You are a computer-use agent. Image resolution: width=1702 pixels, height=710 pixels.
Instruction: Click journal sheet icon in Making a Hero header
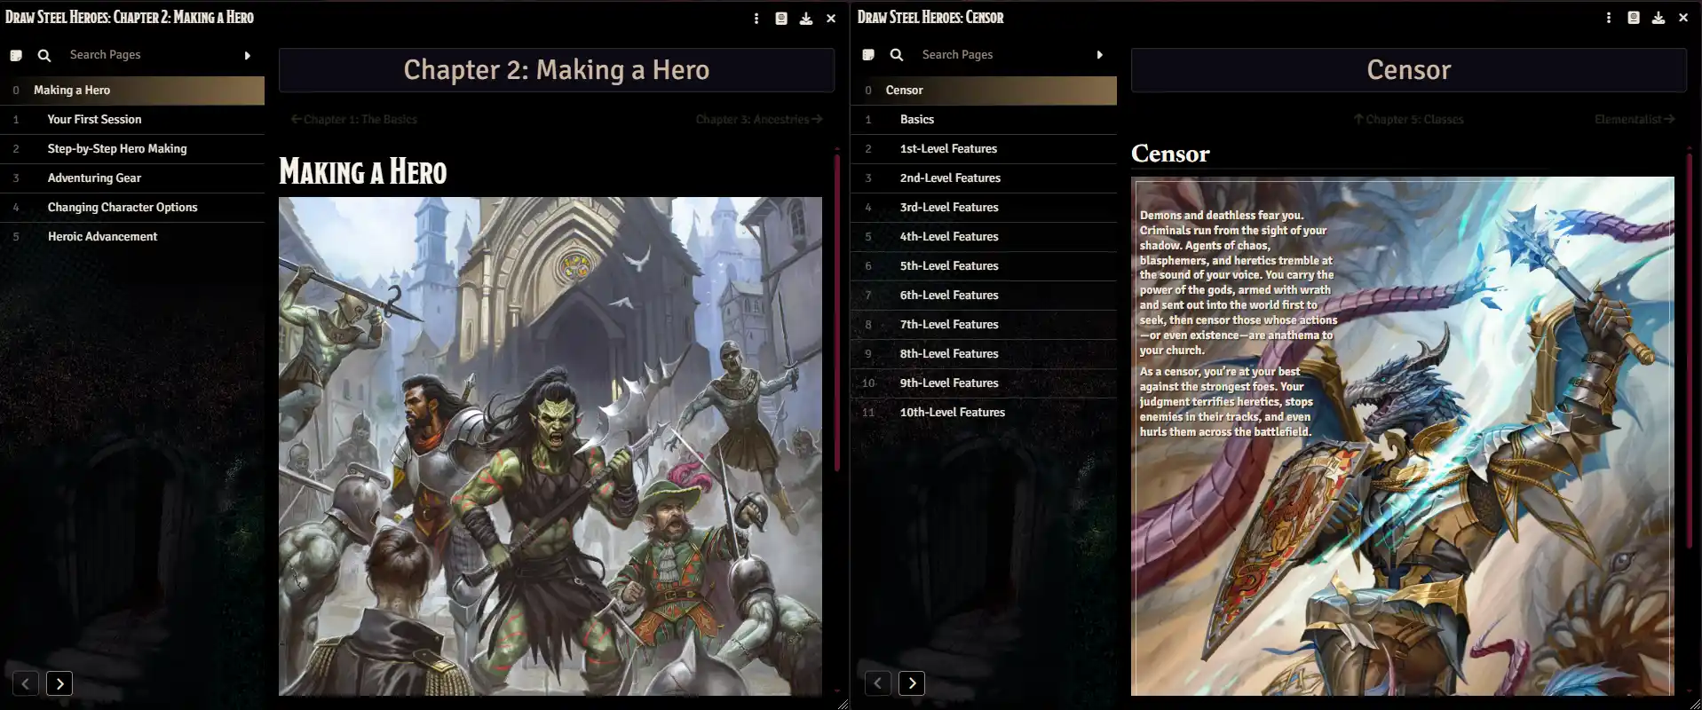[781, 18]
